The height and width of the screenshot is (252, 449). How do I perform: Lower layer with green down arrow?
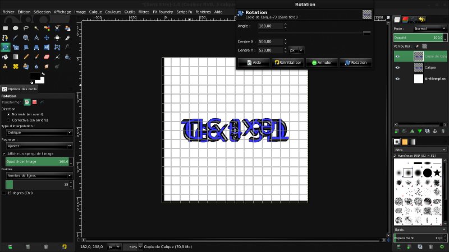click(419, 131)
